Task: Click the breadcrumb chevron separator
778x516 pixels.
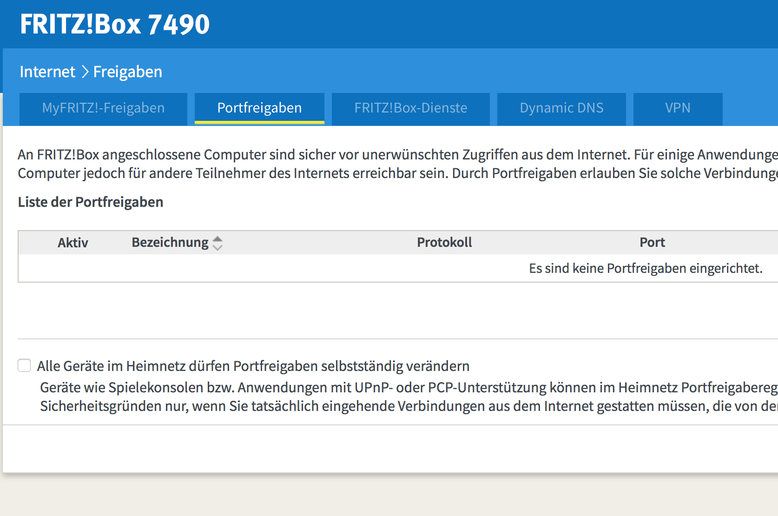Action: 85,72
